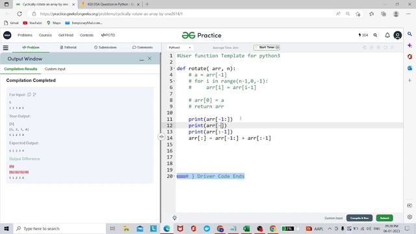
Task: Open the Courses menu
Action: pos(45,35)
